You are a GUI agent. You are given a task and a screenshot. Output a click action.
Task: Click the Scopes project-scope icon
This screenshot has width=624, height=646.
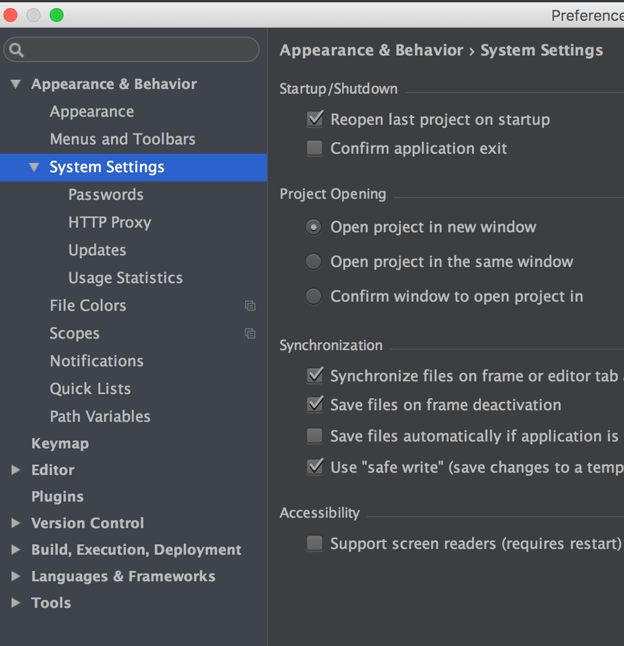[250, 333]
